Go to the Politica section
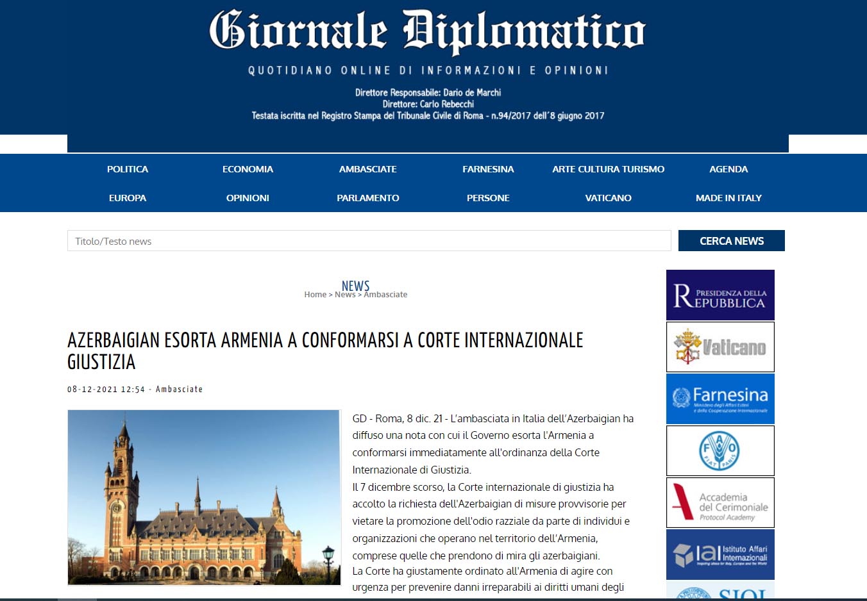867x601 pixels. [x=128, y=169]
